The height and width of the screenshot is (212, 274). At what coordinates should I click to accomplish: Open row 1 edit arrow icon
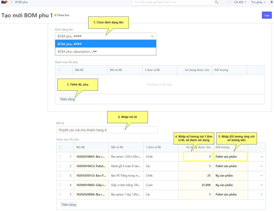click(261, 157)
